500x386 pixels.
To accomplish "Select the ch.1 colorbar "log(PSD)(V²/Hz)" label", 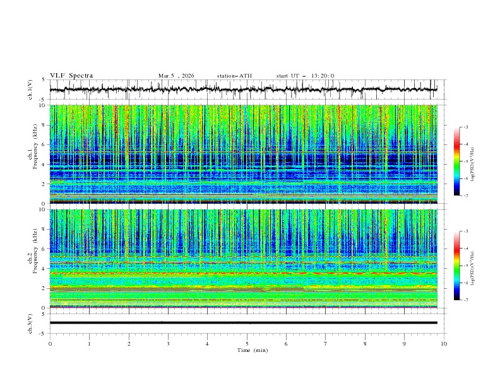I will (x=473, y=164).
